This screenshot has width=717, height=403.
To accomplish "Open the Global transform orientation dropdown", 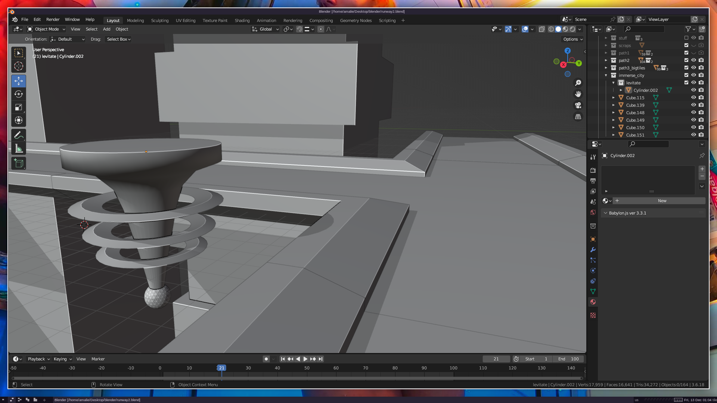I will [x=266, y=29].
